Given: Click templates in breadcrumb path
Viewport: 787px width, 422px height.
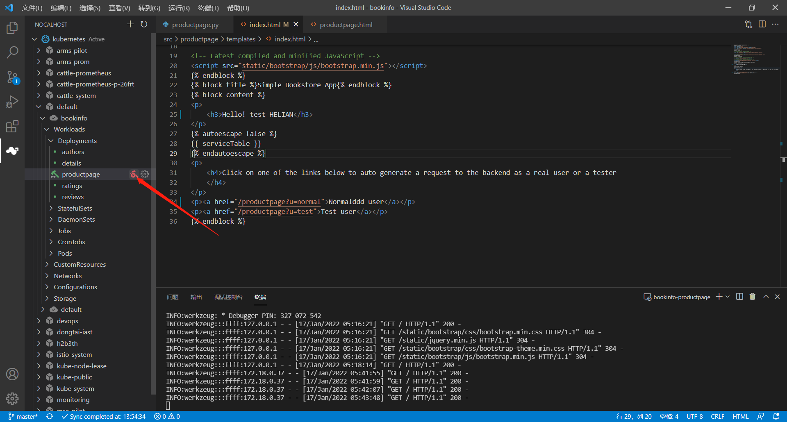Looking at the screenshot, I should (x=241, y=39).
